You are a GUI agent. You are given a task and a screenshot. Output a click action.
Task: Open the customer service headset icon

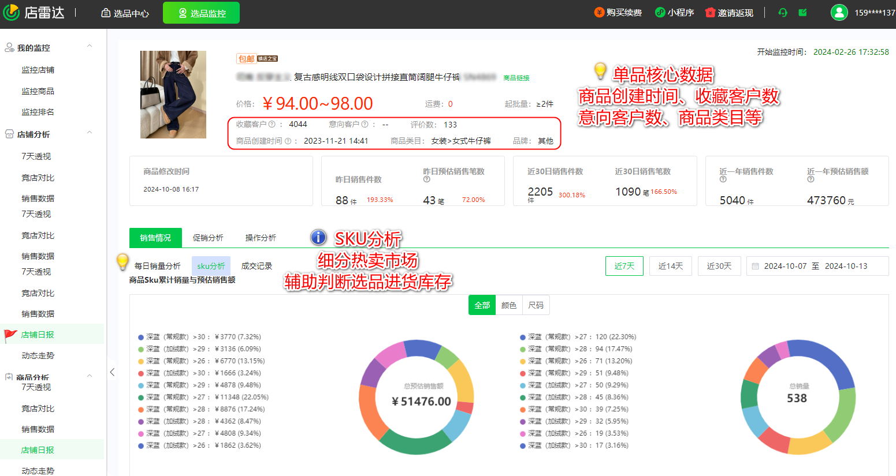click(x=782, y=12)
